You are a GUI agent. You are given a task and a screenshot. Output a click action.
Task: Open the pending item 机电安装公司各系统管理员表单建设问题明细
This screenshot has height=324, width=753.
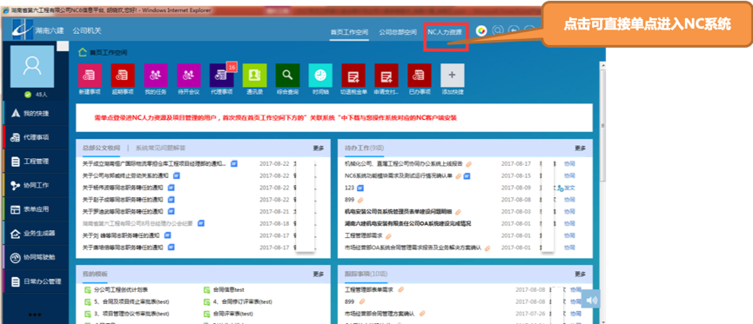pyautogui.click(x=398, y=211)
